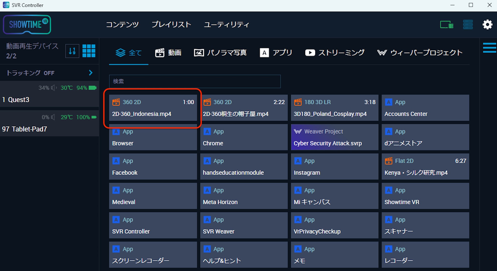Launch the Browser app tile

point(153,137)
